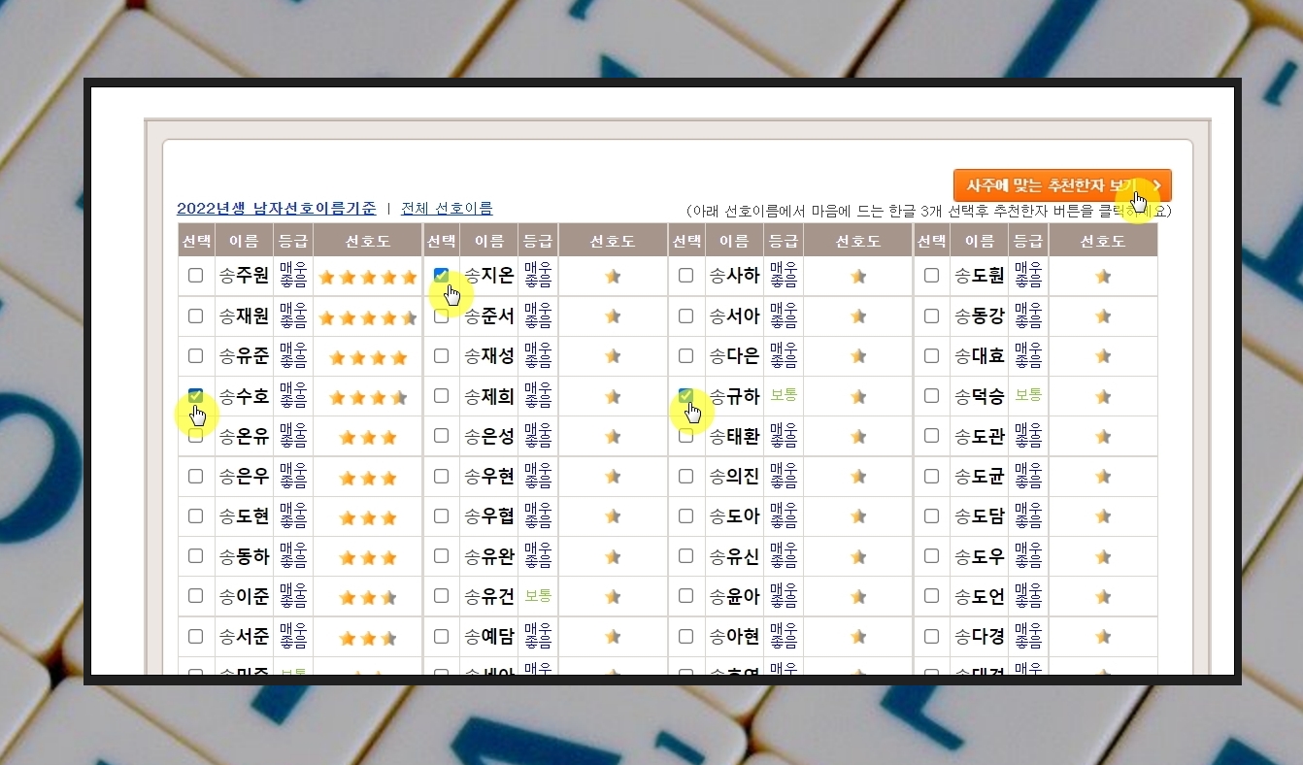Uncheck the 송지온 checkbox
This screenshot has width=1303, height=765.
(442, 276)
